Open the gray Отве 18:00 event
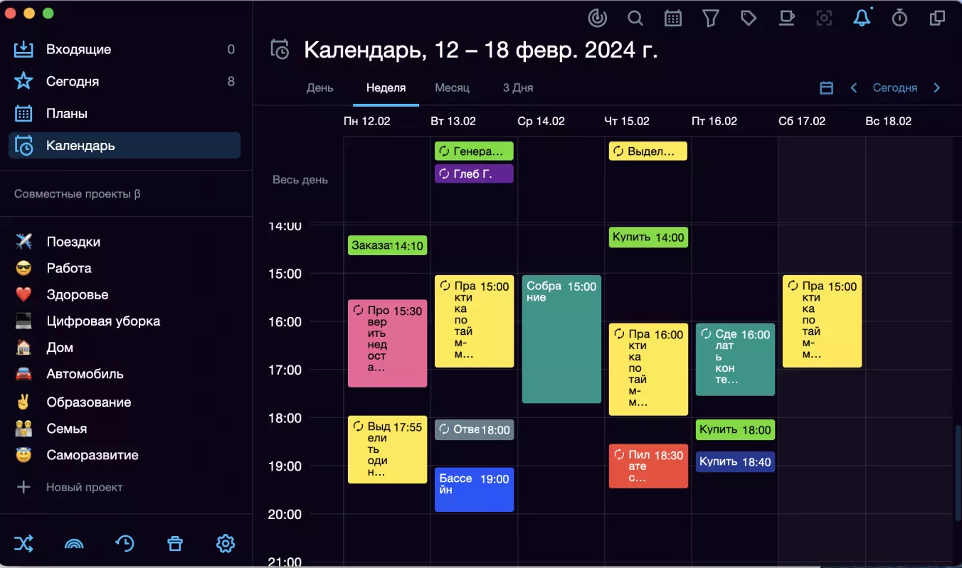Screen dimensions: 962x568 pos(474,429)
